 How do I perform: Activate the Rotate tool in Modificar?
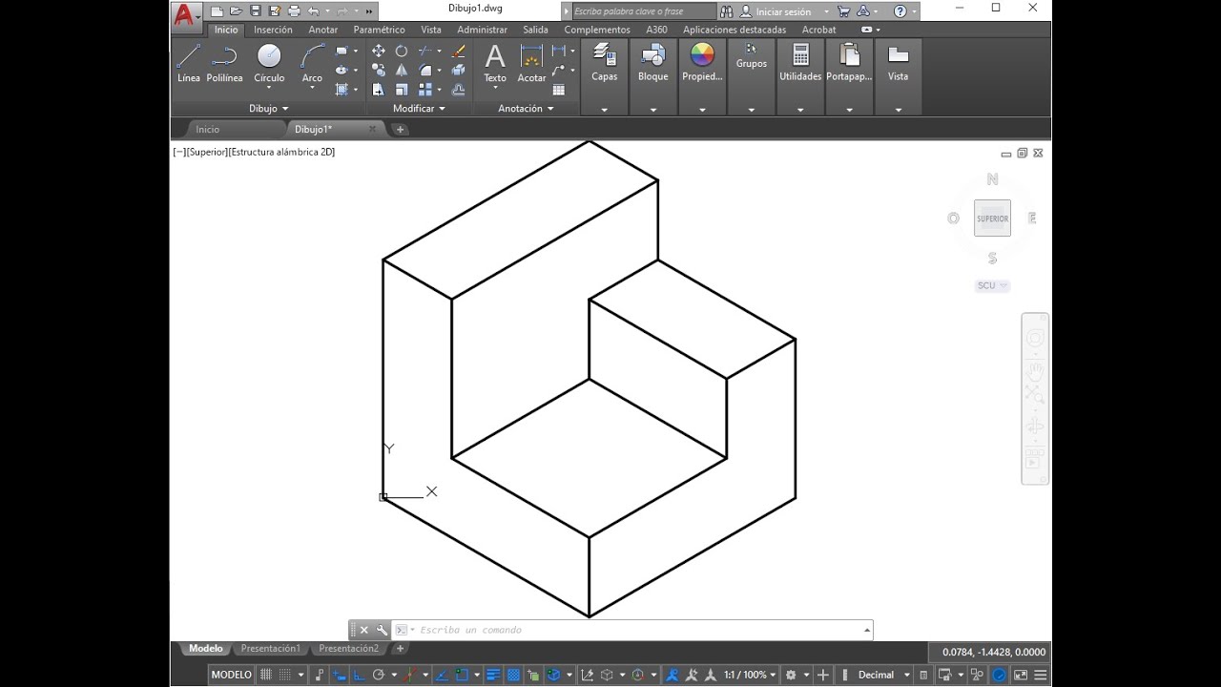coord(402,51)
